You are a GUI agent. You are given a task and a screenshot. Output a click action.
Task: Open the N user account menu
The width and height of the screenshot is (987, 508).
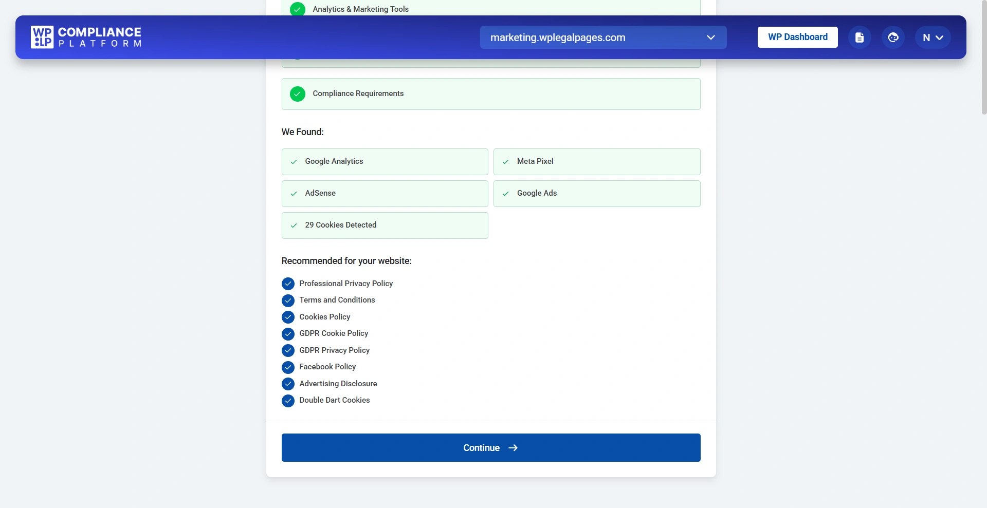point(933,37)
